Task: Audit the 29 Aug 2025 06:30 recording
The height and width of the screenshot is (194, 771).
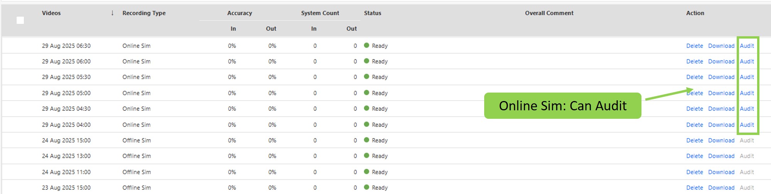Action: point(747,46)
